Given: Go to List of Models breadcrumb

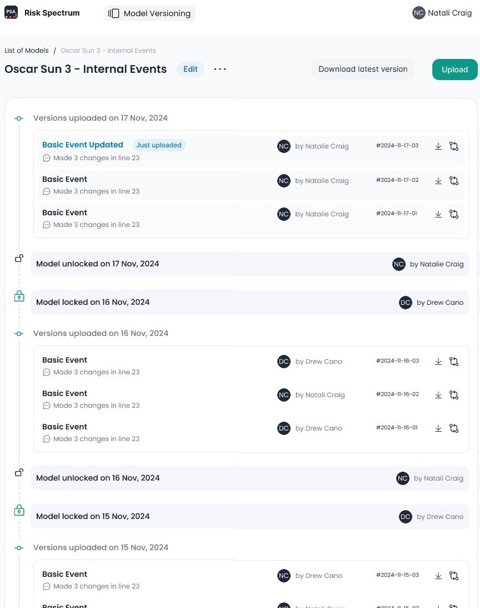Looking at the screenshot, I should click(27, 51).
